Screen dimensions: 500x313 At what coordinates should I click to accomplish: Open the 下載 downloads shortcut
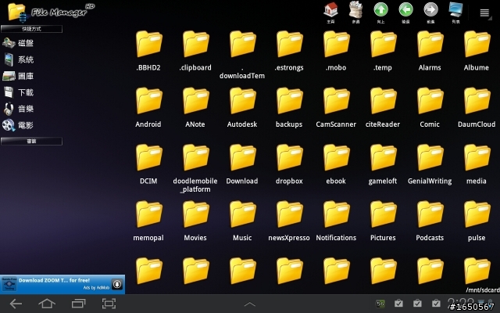point(19,92)
